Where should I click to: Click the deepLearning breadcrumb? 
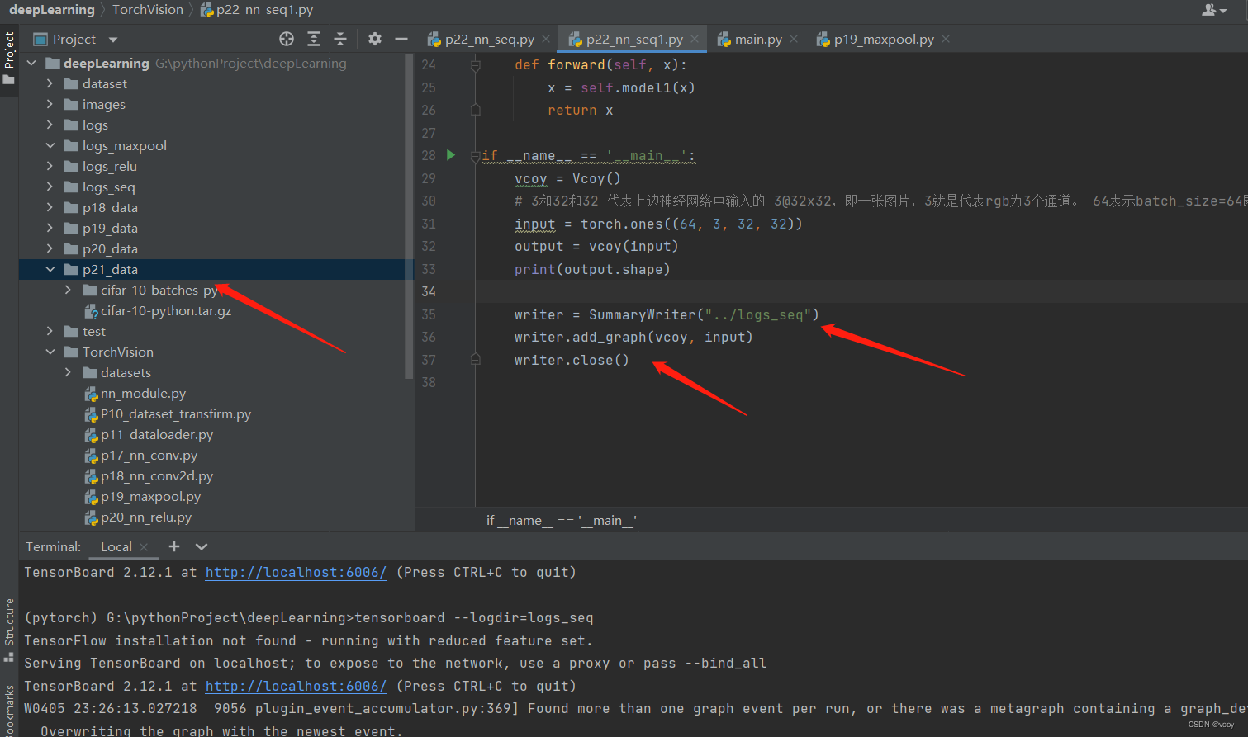tap(52, 10)
